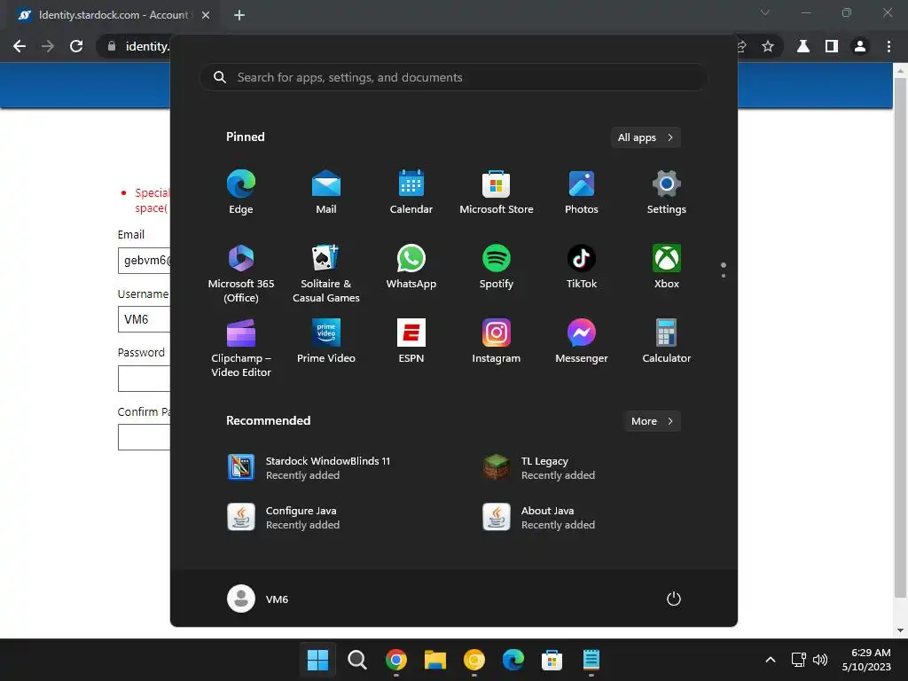
Task: Show More recommended items
Action: pos(652,421)
